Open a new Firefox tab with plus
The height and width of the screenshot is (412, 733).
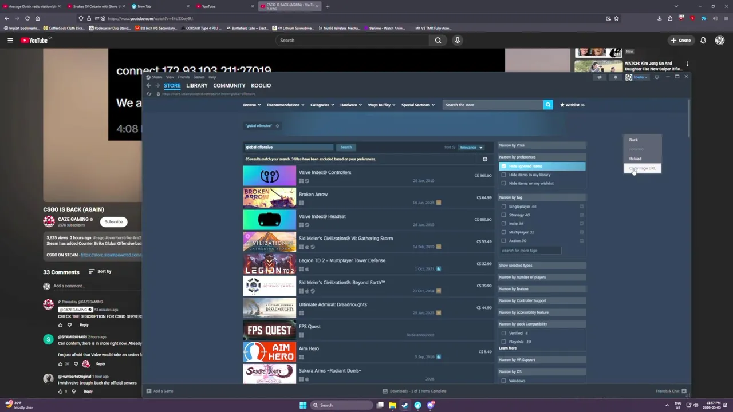click(x=328, y=6)
